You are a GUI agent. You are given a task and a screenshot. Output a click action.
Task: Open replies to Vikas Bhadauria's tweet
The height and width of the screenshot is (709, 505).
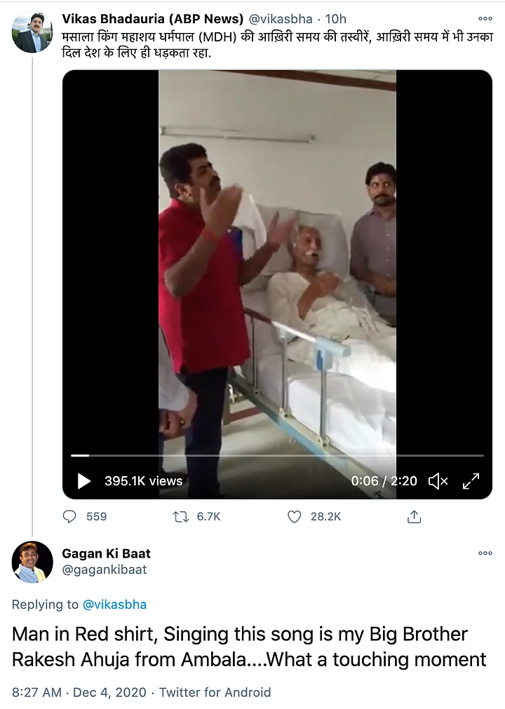(69, 517)
